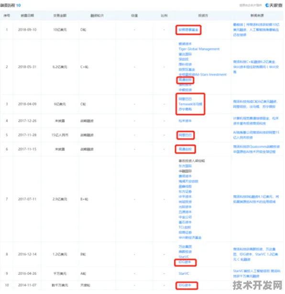Screen dimensions: 285x294
Task: Open news link for the 2016-12-14 row
Action: (255, 254)
